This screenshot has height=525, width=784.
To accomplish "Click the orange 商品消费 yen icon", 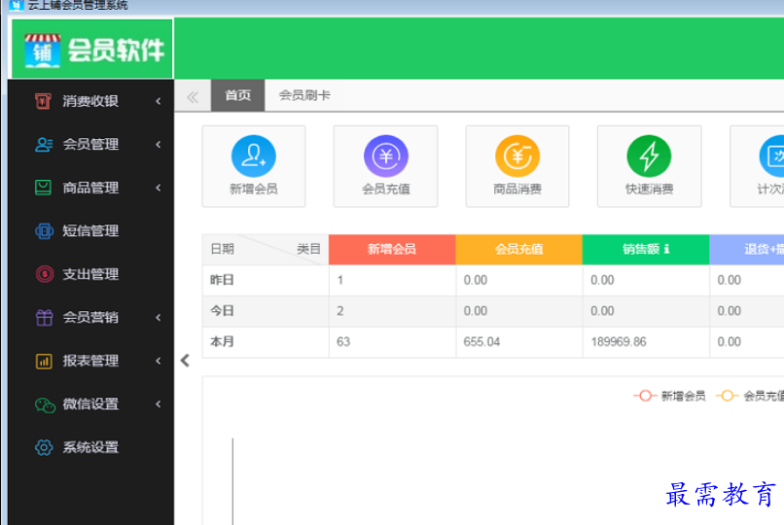I will coord(517,156).
